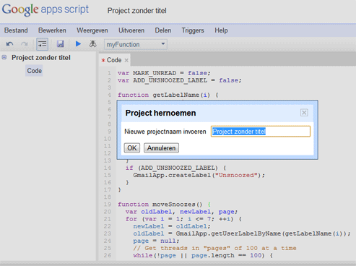Confirm rename with OK button
This screenshot has width=356, height=266.
point(132,148)
